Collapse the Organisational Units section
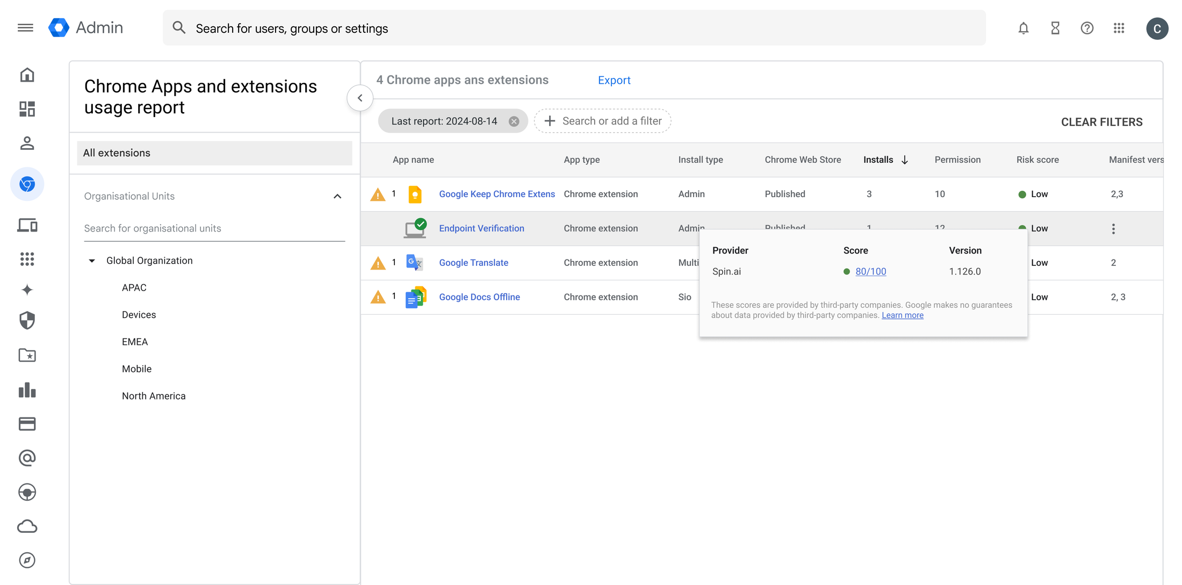The width and height of the screenshot is (1182, 585). (337, 196)
